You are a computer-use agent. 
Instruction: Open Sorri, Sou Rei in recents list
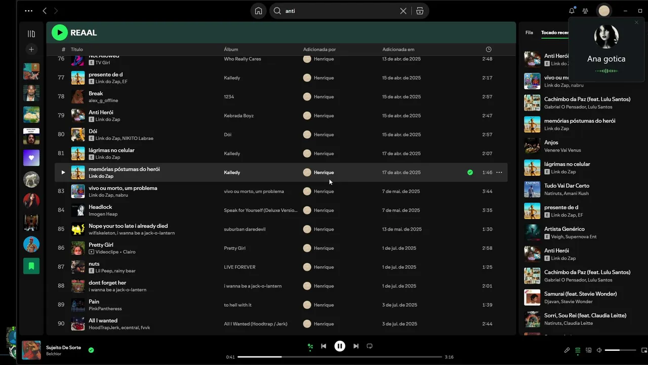click(585, 315)
